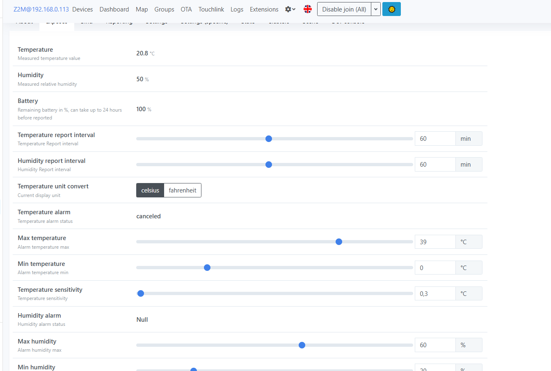551x371 pixels.
Task: Open the Touchlink page
Action: (x=211, y=9)
